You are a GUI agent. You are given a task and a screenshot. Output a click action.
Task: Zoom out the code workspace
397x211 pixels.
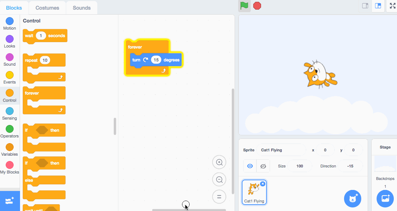[x=219, y=180]
